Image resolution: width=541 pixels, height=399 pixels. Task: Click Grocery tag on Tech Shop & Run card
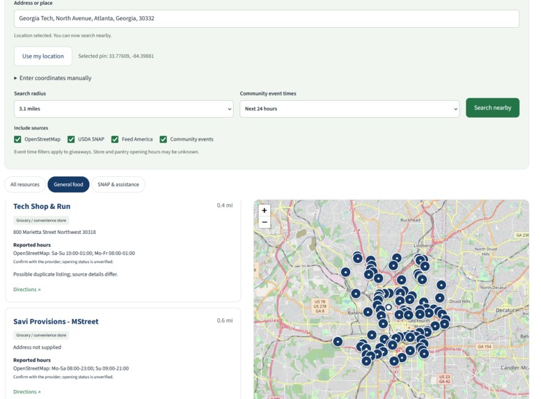41,220
